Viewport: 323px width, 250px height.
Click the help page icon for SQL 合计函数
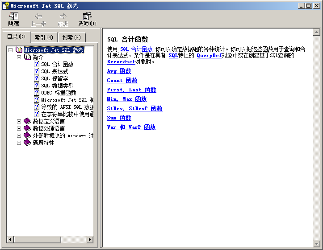click(x=37, y=64)
